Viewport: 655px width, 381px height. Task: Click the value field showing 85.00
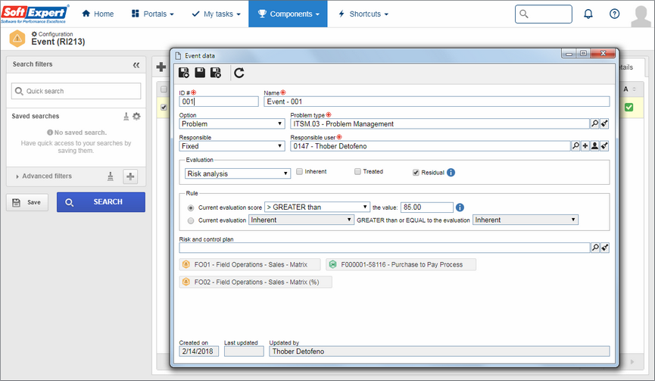pos(427,208)
